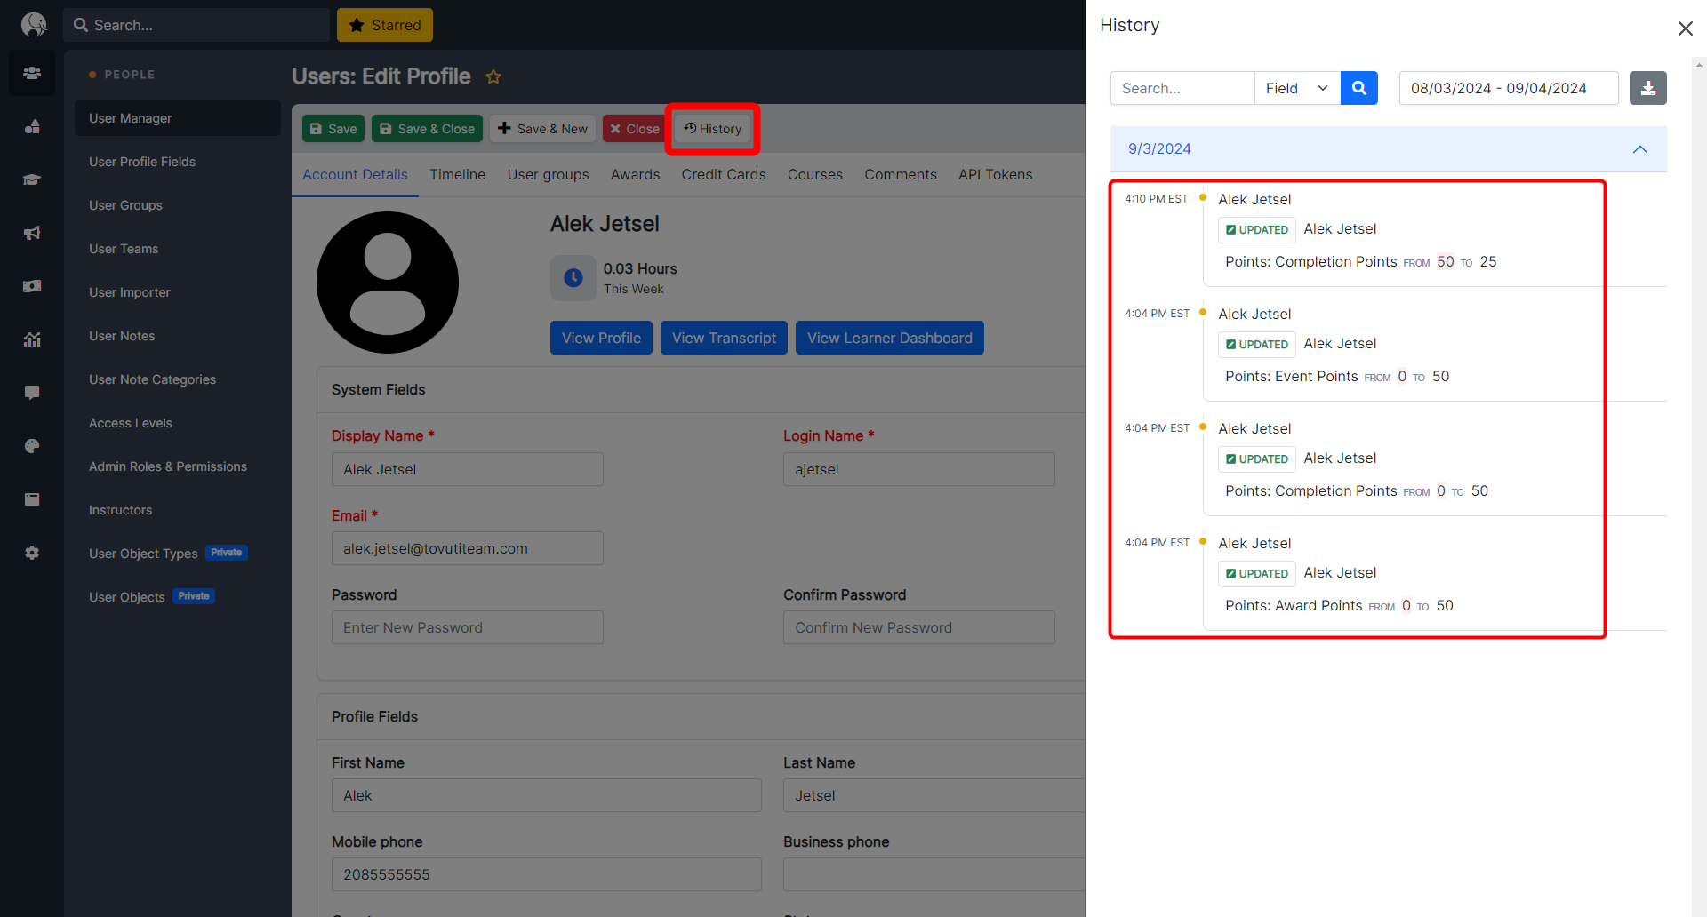
Task: Open the window layout icon in sidebar
Action: point(32,499)
